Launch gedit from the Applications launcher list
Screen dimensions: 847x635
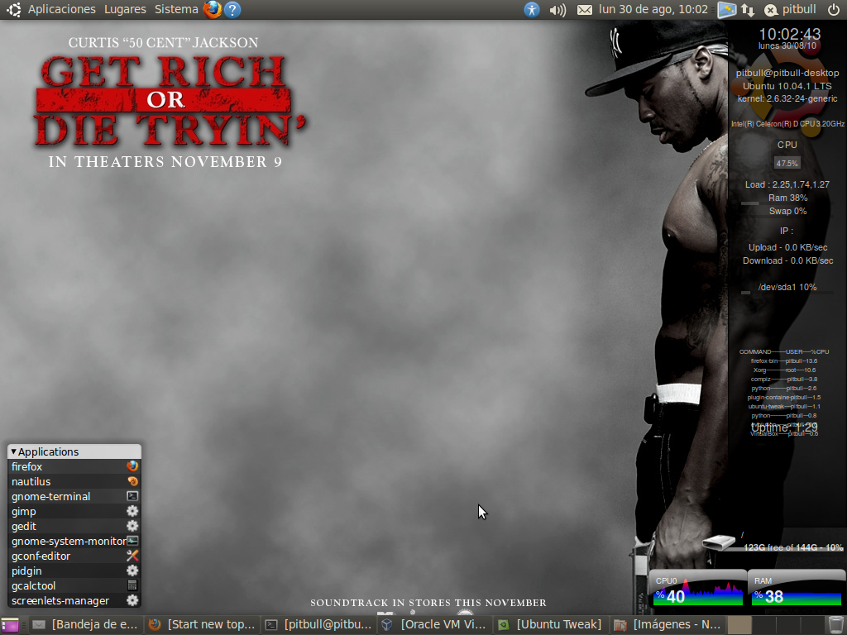[74, 527]
